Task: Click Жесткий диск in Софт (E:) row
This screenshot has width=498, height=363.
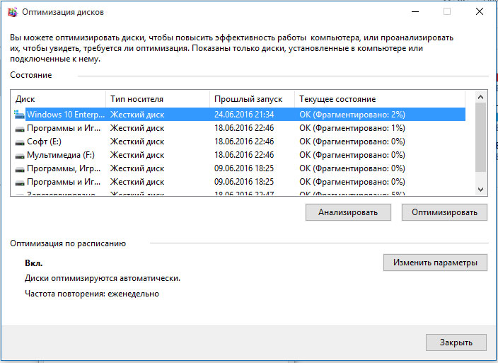Action: (137, 142)
